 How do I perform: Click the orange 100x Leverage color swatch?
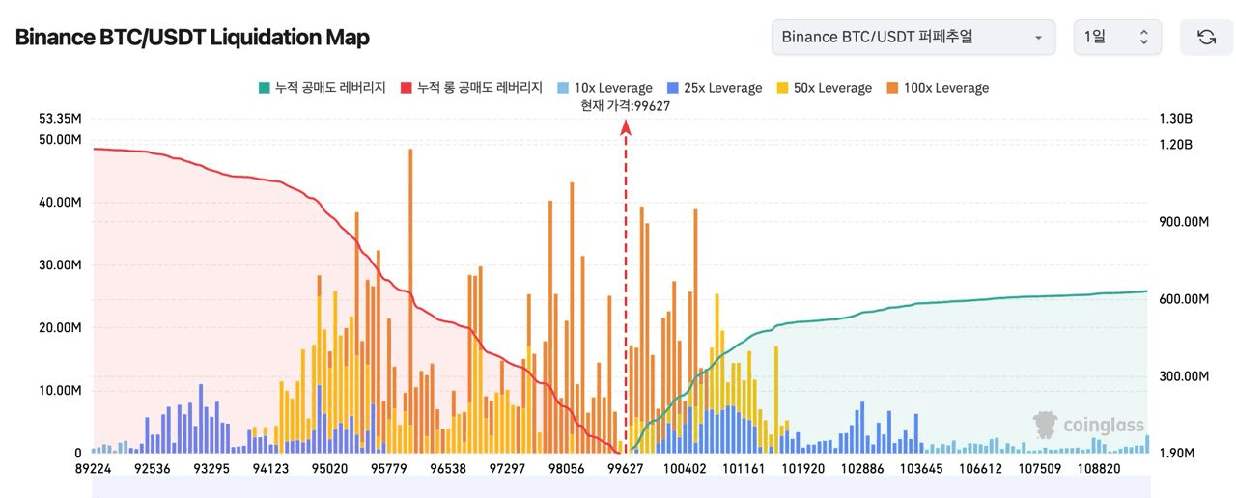(890, 88)
